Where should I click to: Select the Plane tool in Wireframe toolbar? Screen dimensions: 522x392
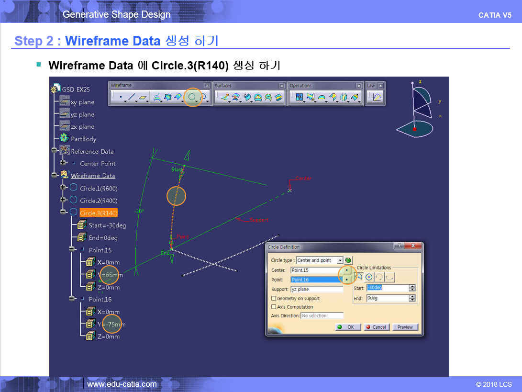pos(143,98)
